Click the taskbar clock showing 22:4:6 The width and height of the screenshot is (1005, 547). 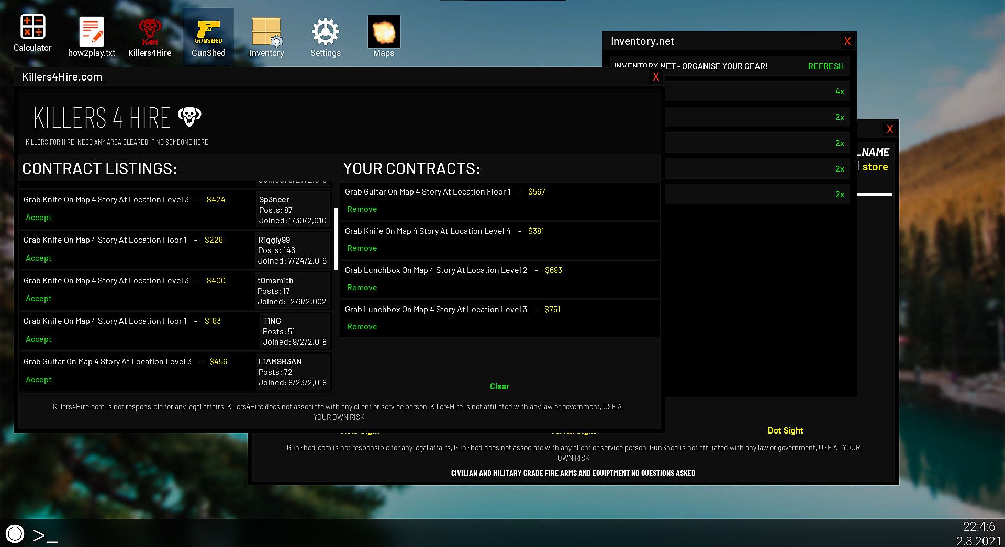[979, 527]
